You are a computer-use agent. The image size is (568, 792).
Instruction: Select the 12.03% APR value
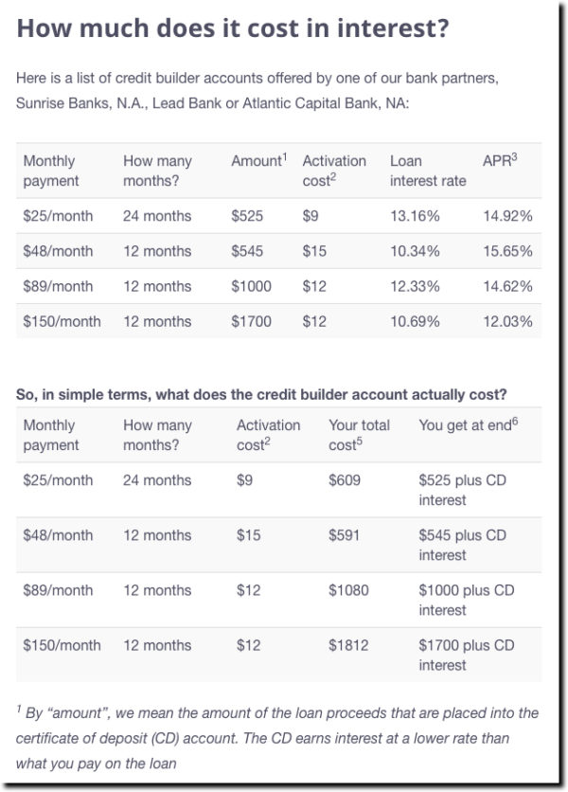(x=507, y=322)
